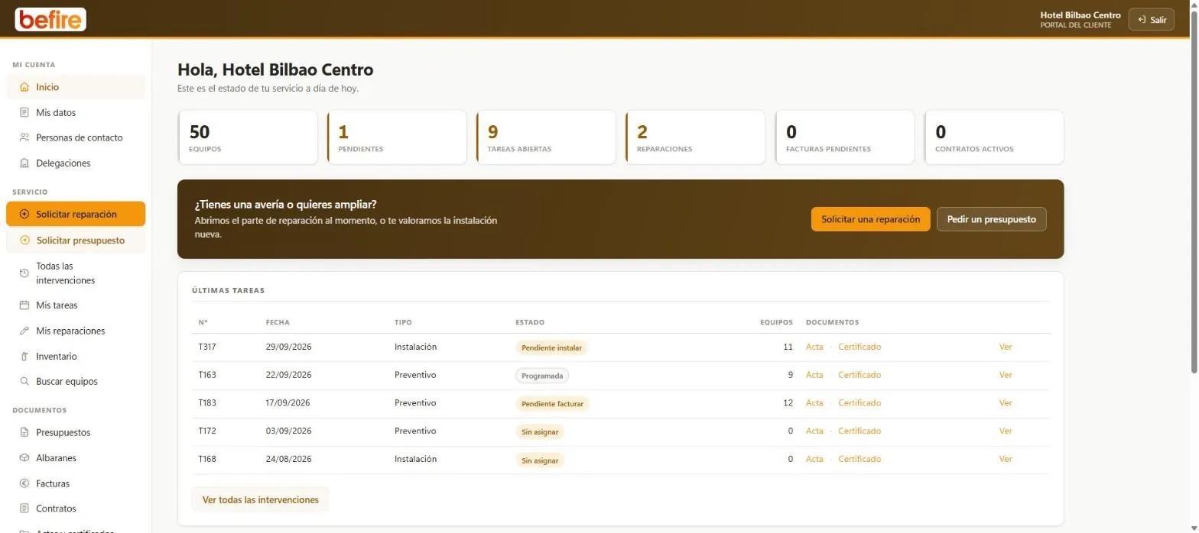
Task: Open Albaranes documents
Action: pyautogui.click(x=76, y=458)
